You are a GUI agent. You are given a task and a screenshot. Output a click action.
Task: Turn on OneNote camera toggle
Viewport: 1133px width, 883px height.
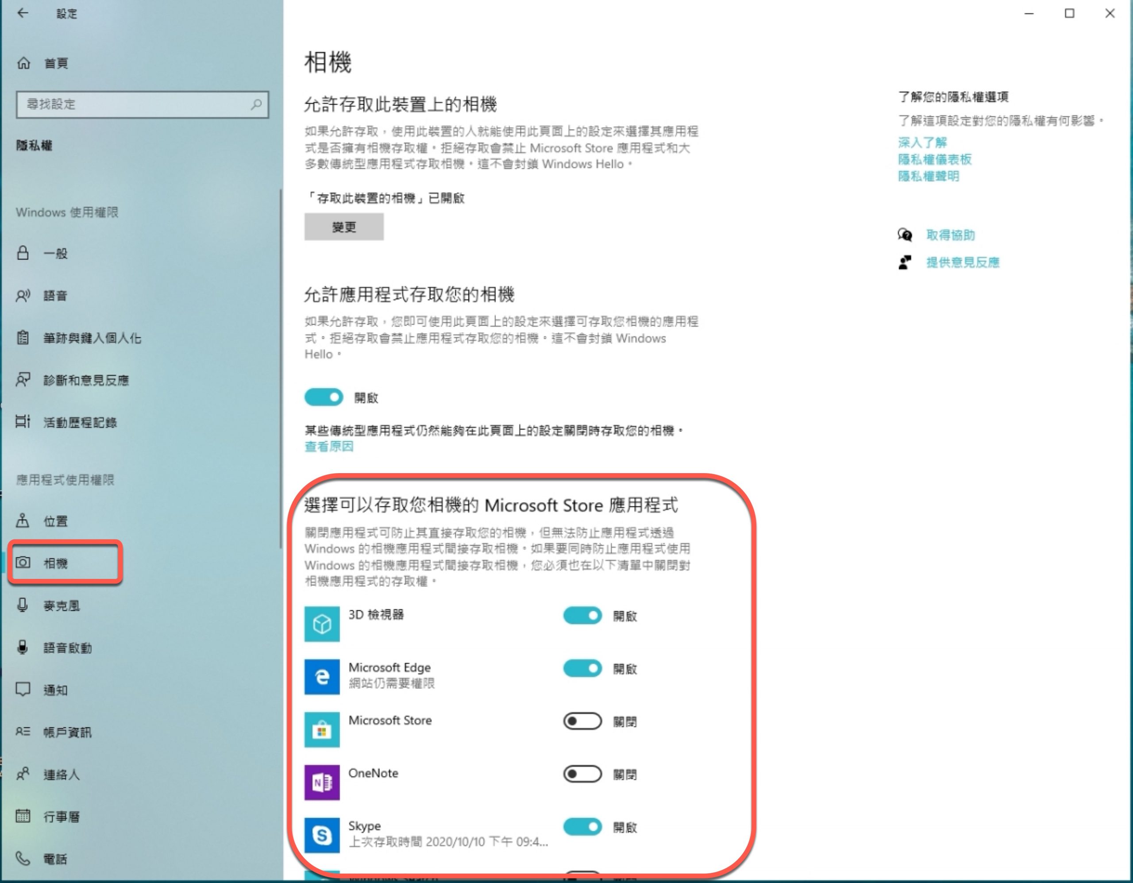click(582, 774)
